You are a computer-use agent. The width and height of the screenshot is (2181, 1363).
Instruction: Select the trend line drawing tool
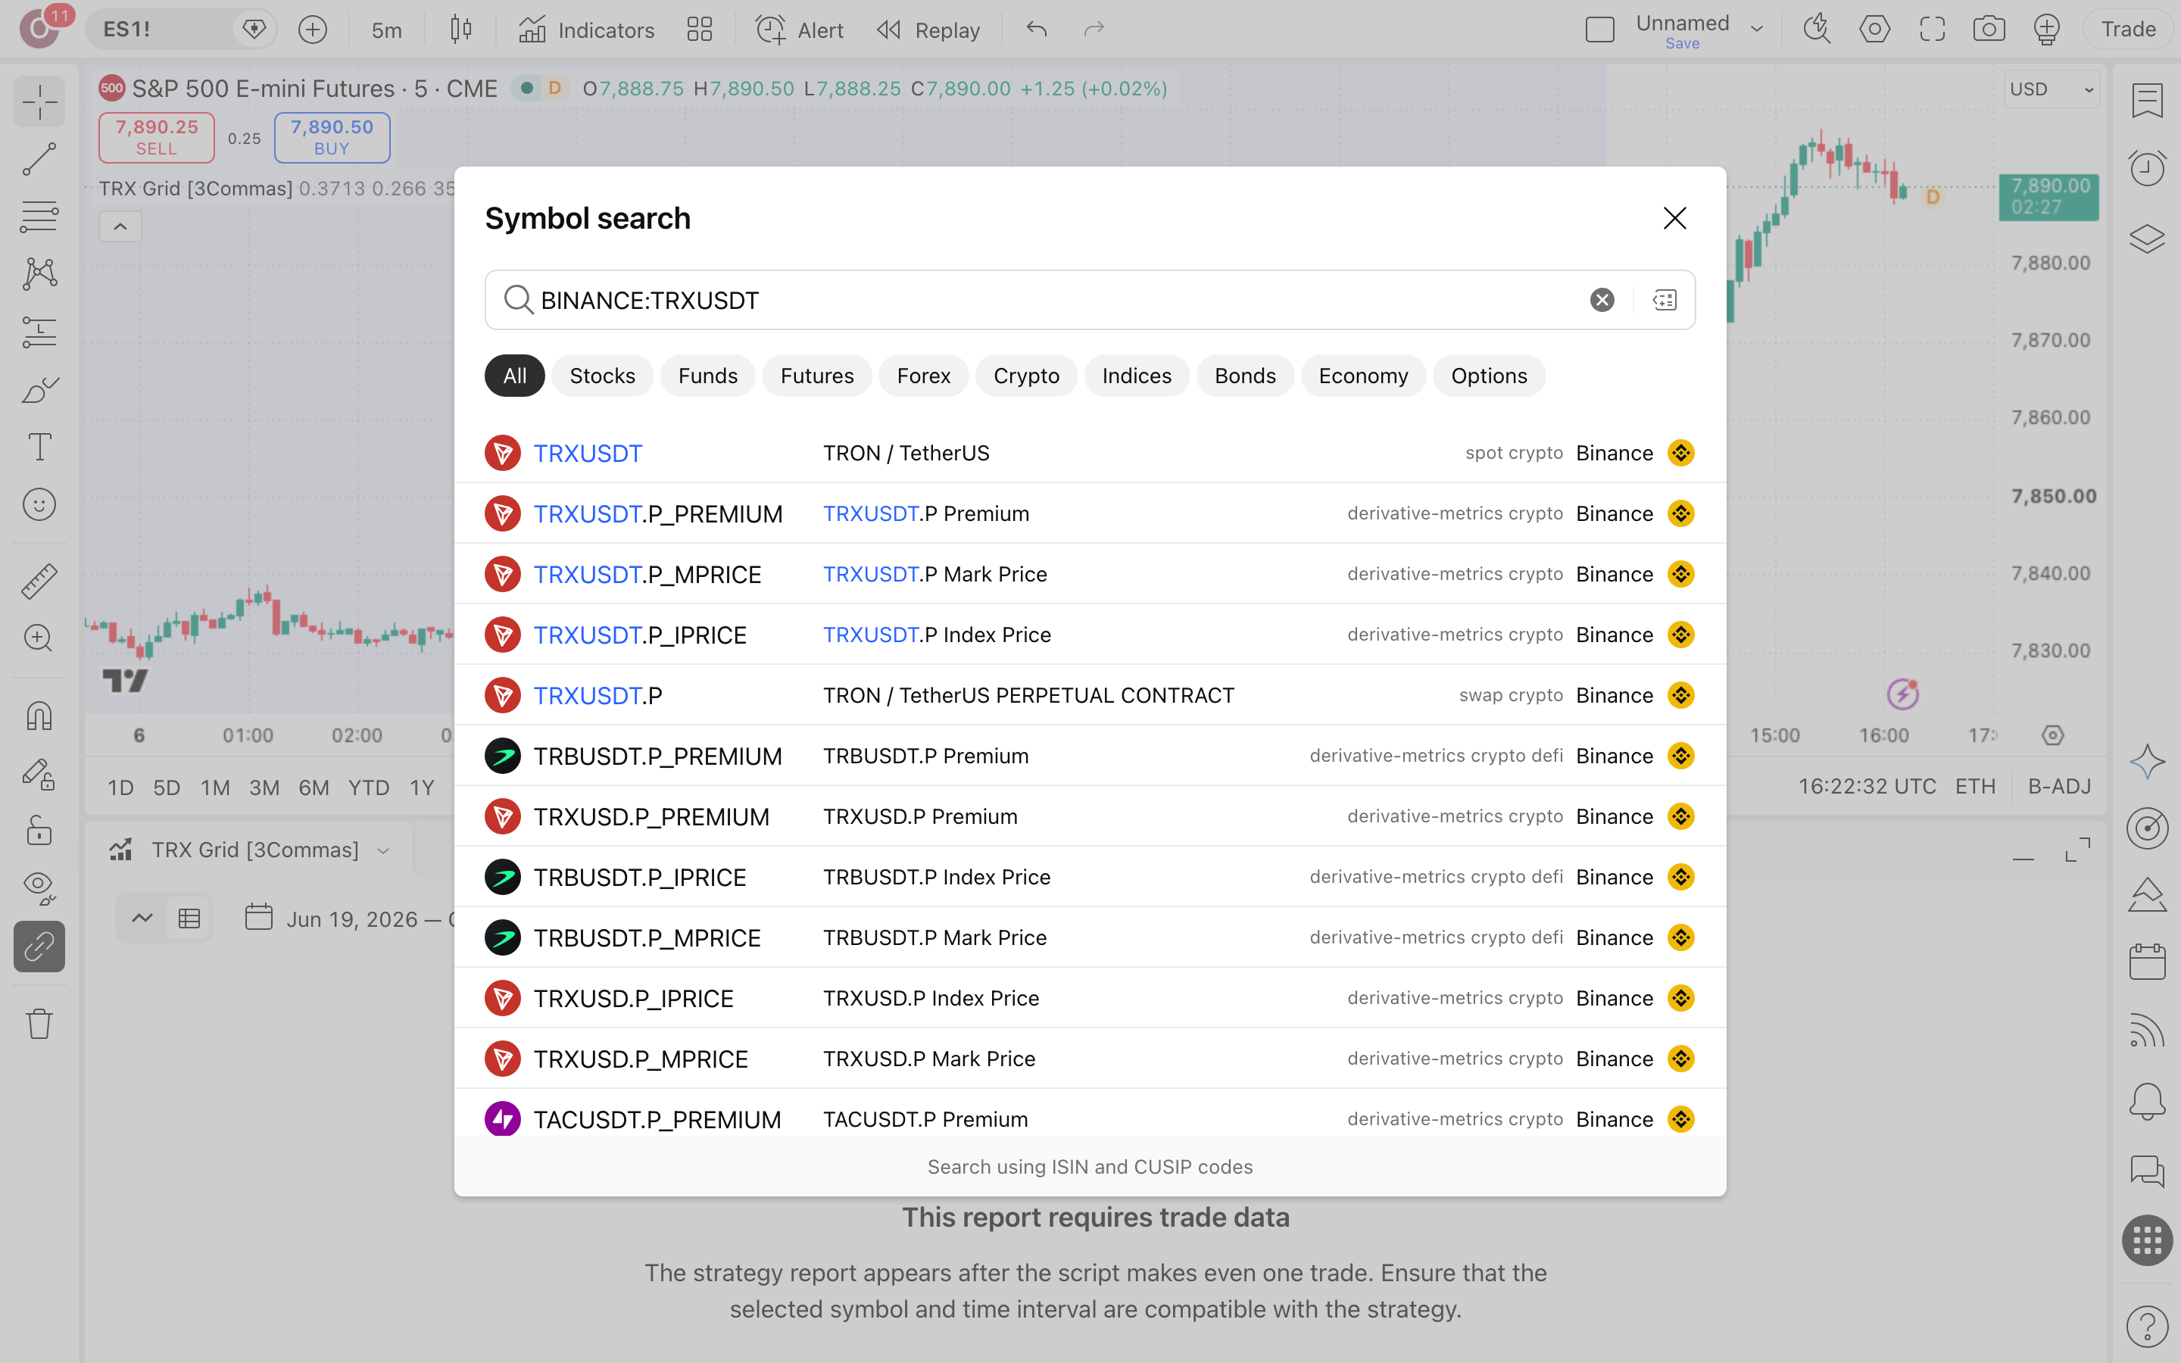39,159
